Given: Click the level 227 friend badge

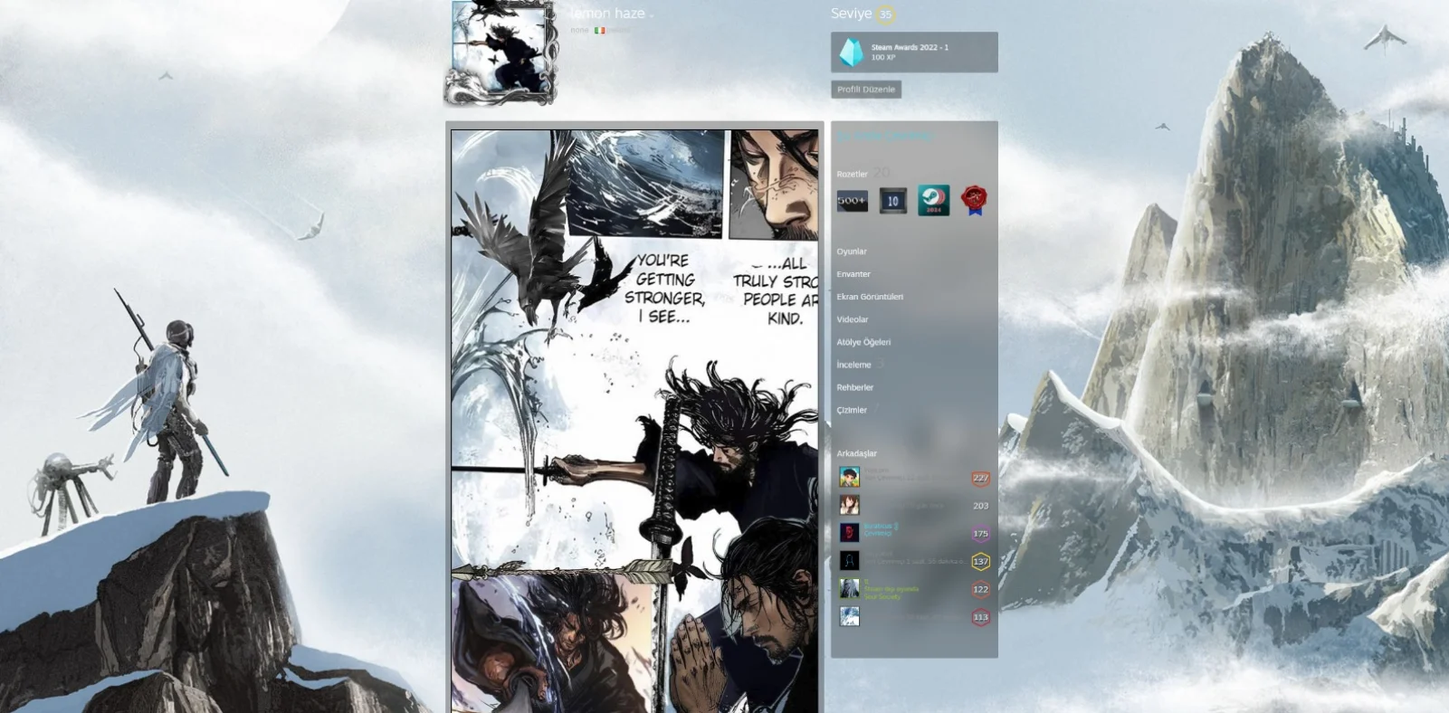Looking at the screenshot, I should [x=980, y=478].
